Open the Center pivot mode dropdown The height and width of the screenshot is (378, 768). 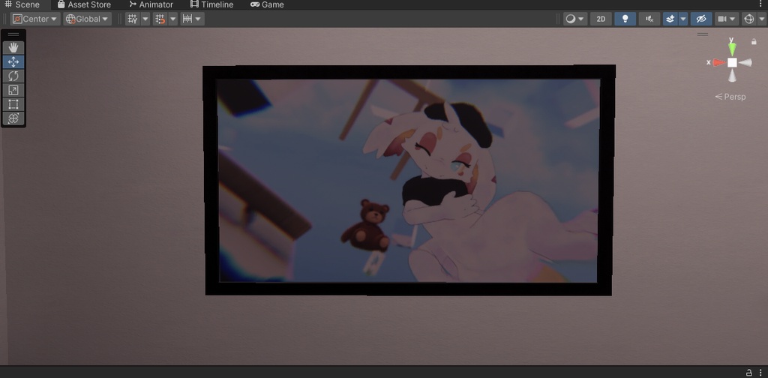click(x=36, y=19)
